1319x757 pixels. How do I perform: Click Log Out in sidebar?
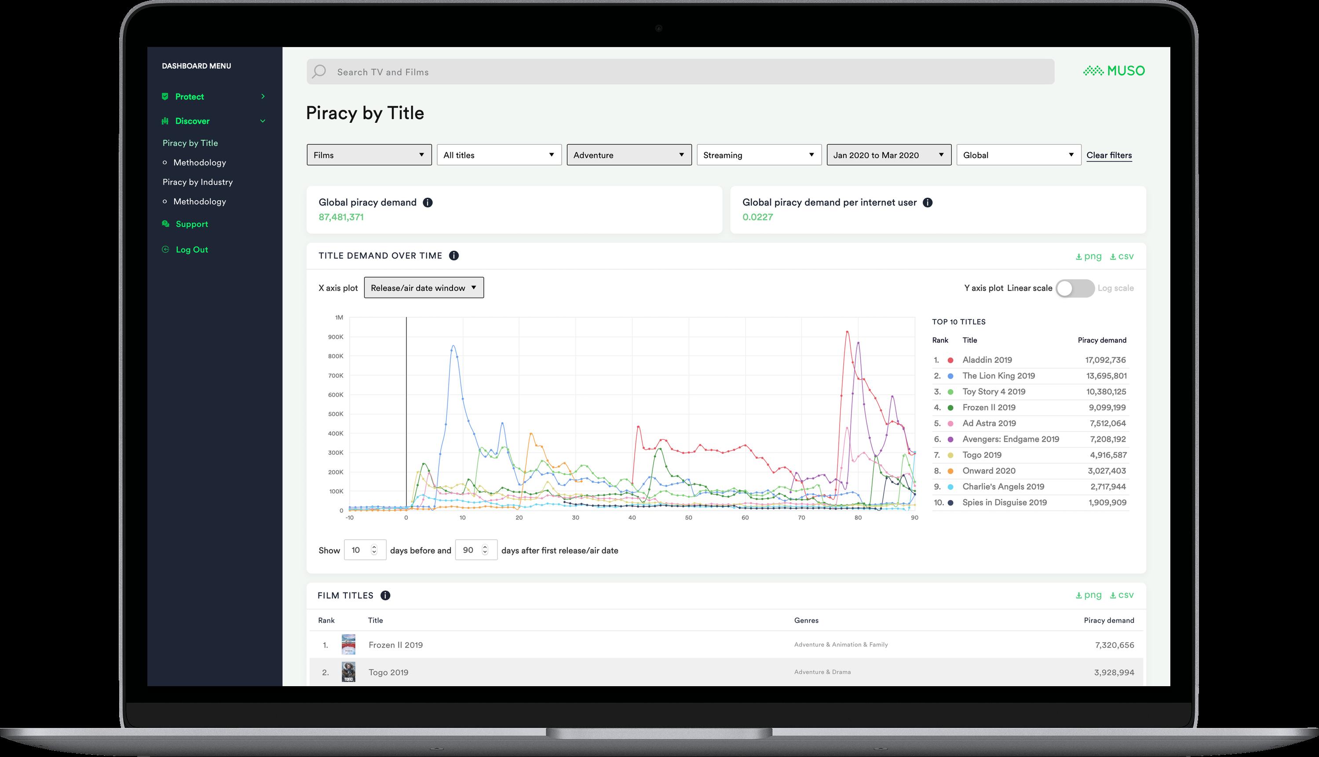(191, 249)
